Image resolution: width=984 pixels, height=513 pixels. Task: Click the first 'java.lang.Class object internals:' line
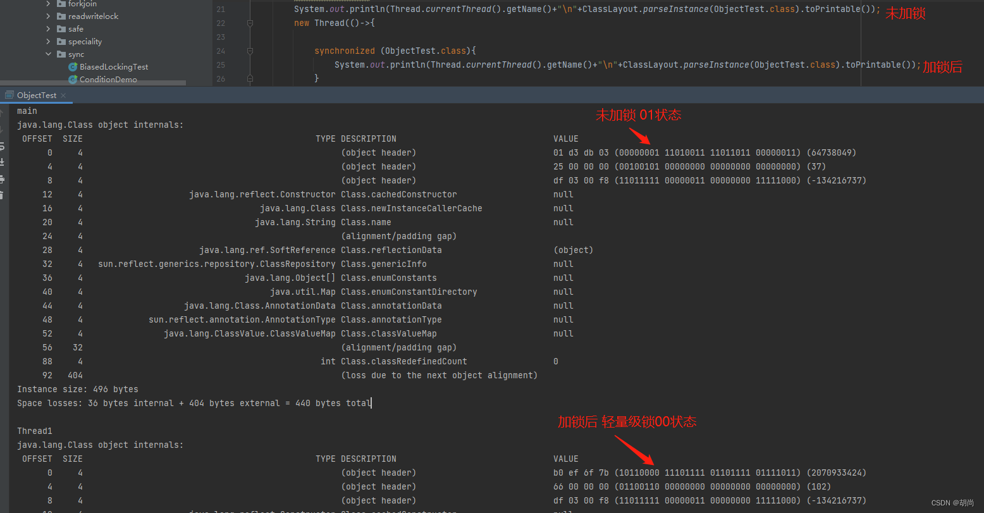101,125
